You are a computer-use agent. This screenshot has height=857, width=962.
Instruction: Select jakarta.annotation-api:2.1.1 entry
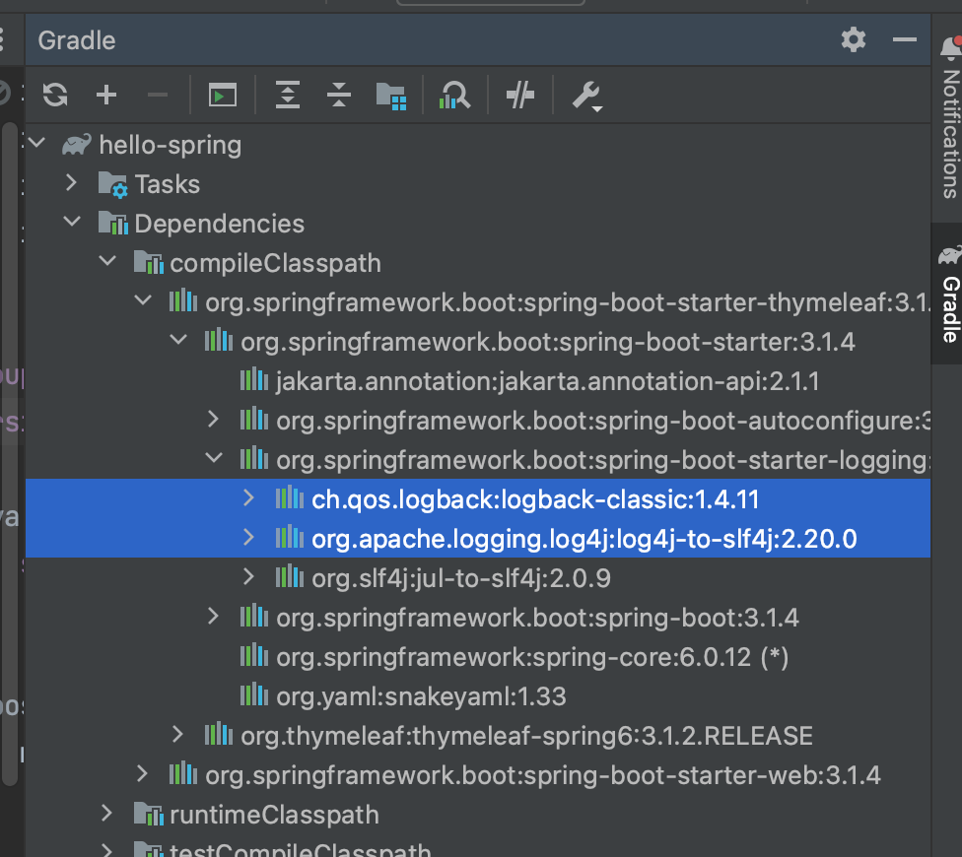tap(478, 381)
